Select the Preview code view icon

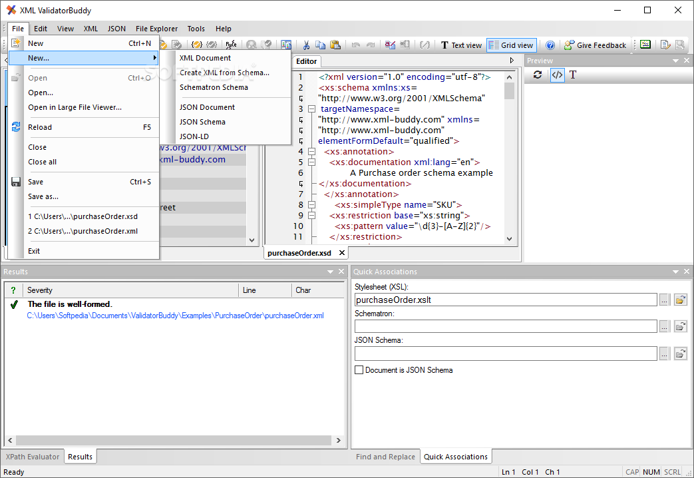[557, 75]
